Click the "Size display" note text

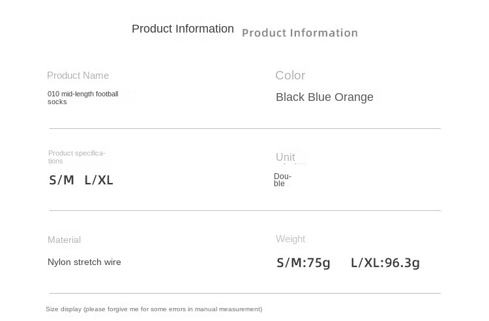(154, 309)
